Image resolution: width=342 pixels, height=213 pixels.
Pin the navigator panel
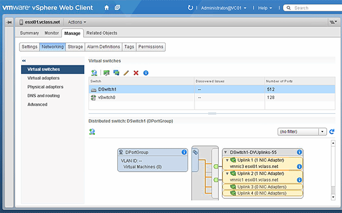pos(9,22)
